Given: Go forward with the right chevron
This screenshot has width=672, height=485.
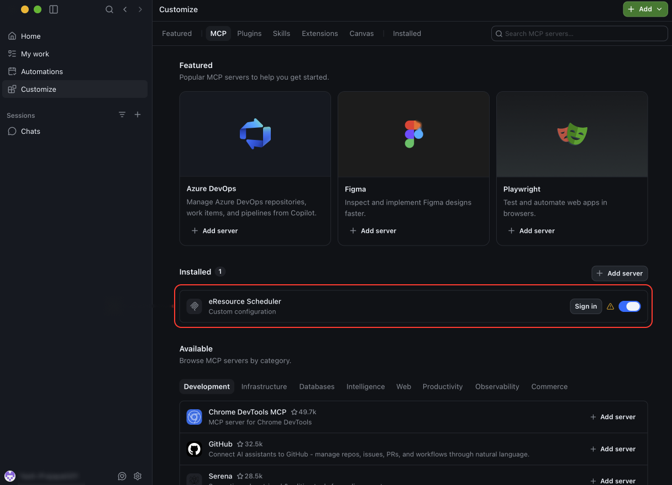Looking at the screenshot, I should point(140,9).
